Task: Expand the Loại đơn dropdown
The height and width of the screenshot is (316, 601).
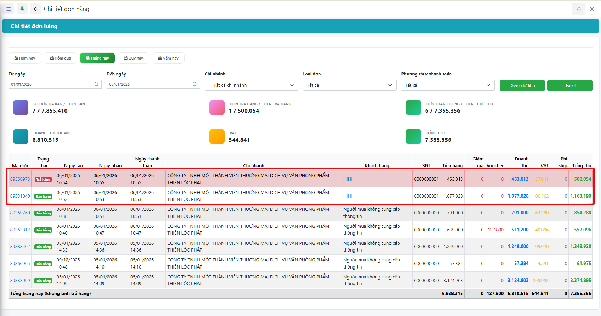Action: click(349, 85)
